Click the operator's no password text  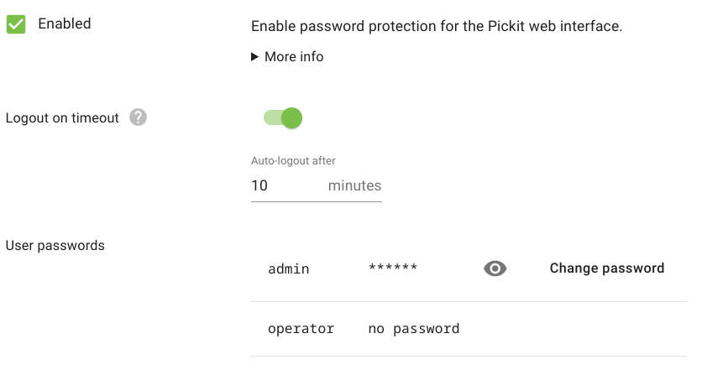click(x=414, y=329)
